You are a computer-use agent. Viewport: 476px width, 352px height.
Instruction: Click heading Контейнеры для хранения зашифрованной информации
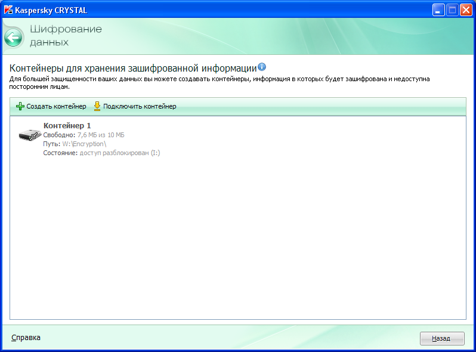133,68
